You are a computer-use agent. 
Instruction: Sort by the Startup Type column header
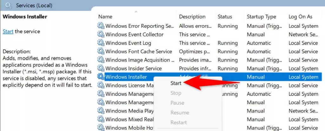click(262, 17)
